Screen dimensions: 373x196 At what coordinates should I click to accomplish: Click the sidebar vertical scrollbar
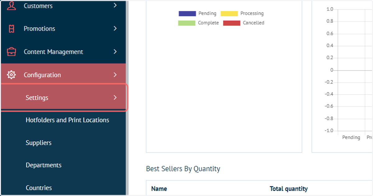127,98
